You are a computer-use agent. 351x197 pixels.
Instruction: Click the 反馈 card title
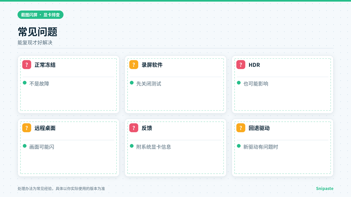[x=147, y=128]
